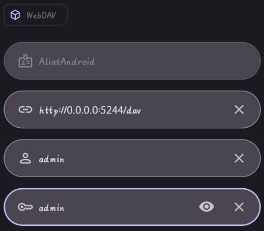Focus the AliatAndroid name text
The height and width of the screenshot is (231, 264).
click(67, 62)
